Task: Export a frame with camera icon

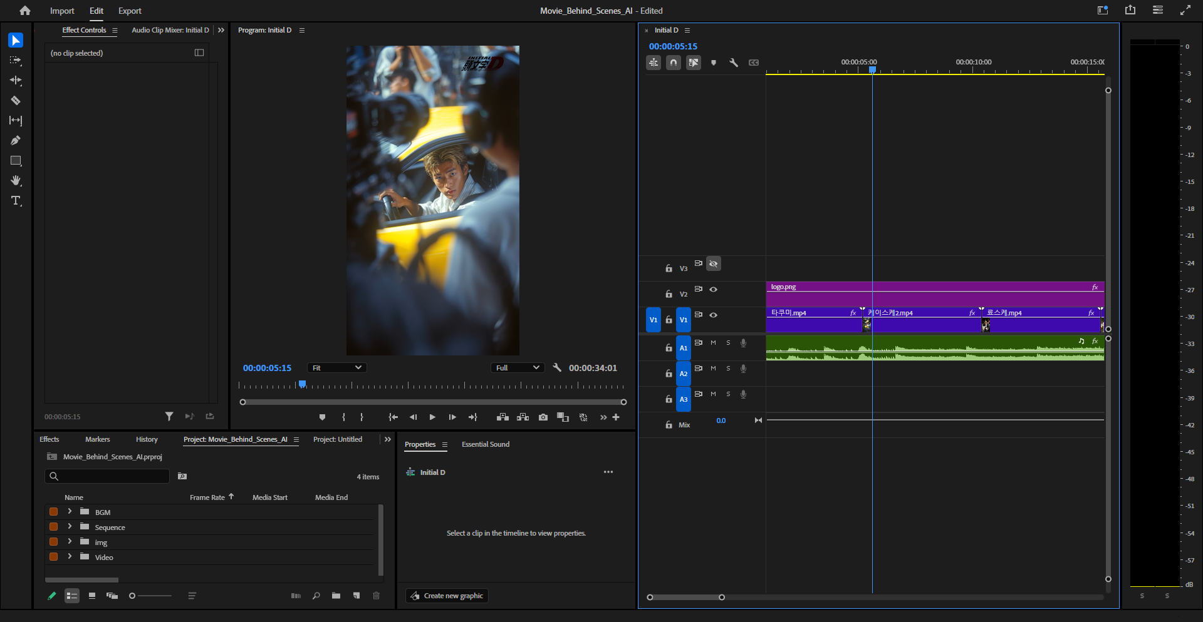Action: (543, 417)
